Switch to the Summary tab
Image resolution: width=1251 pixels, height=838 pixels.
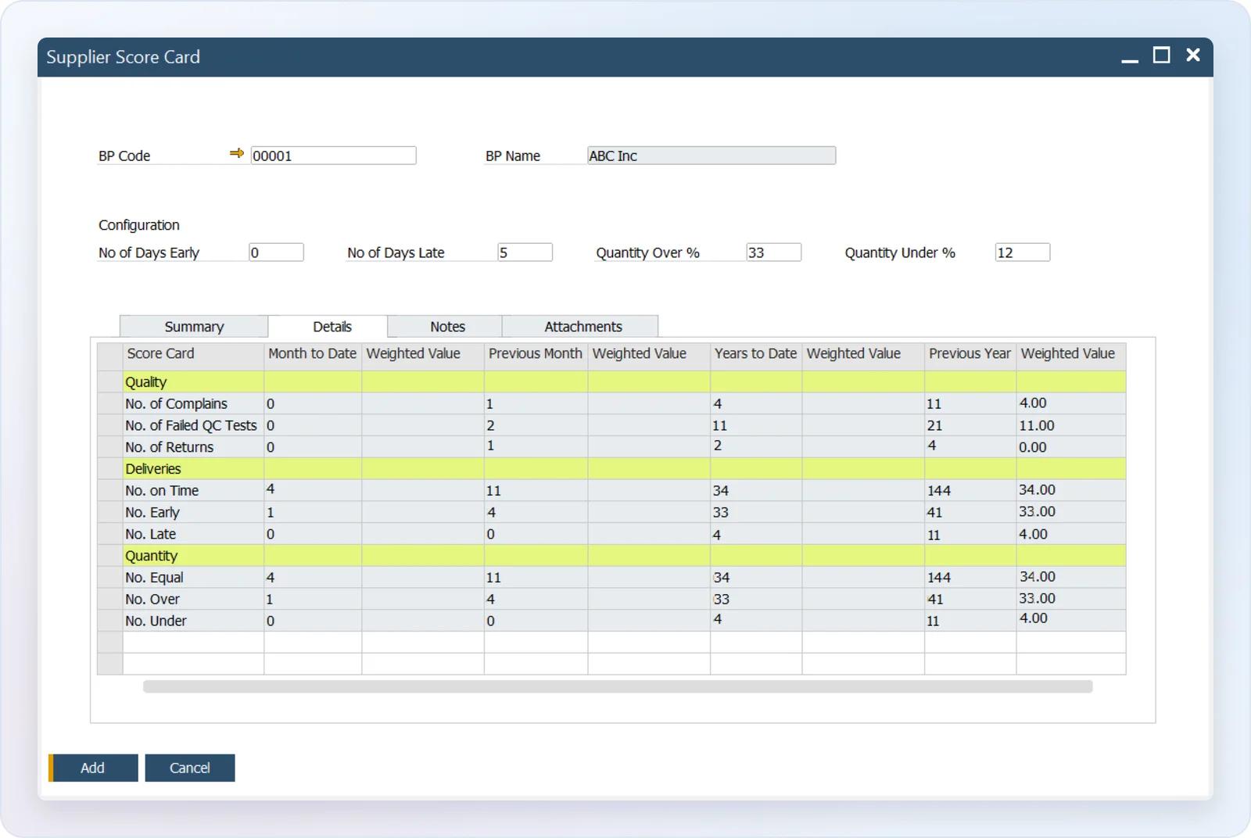point(194,327)
